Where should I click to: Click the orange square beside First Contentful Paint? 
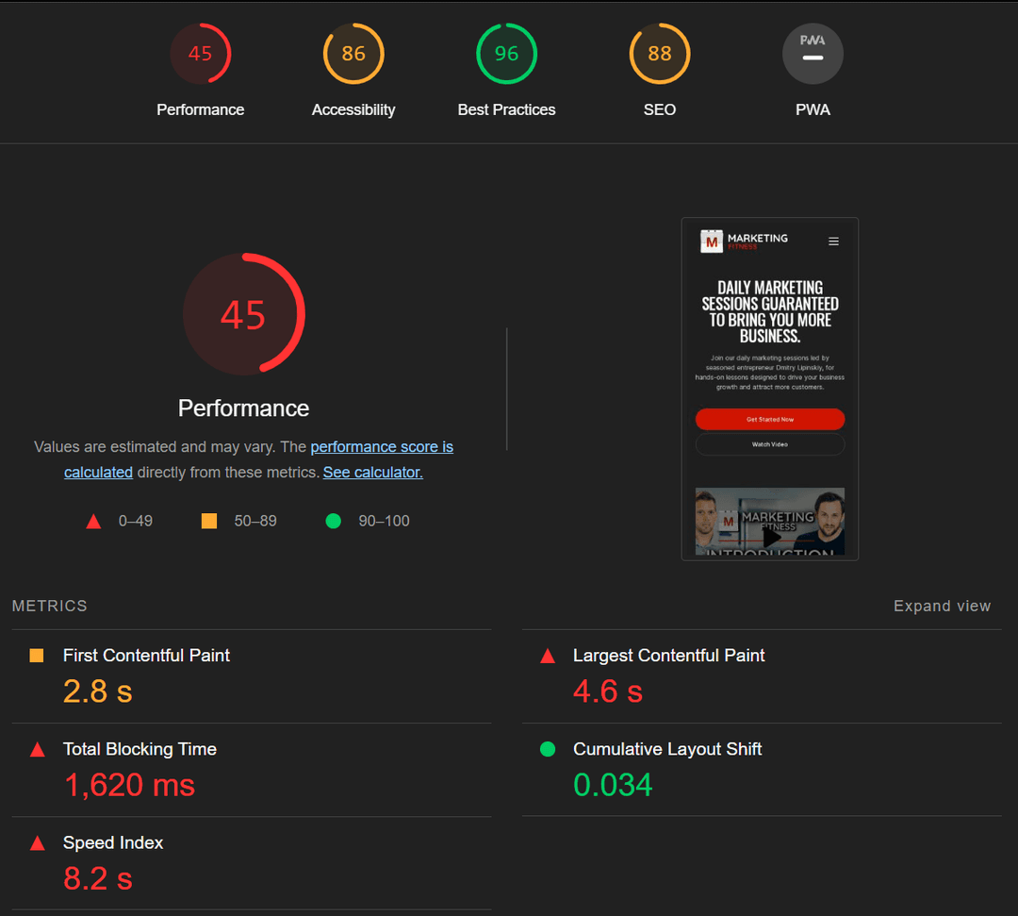coord(38,656)
